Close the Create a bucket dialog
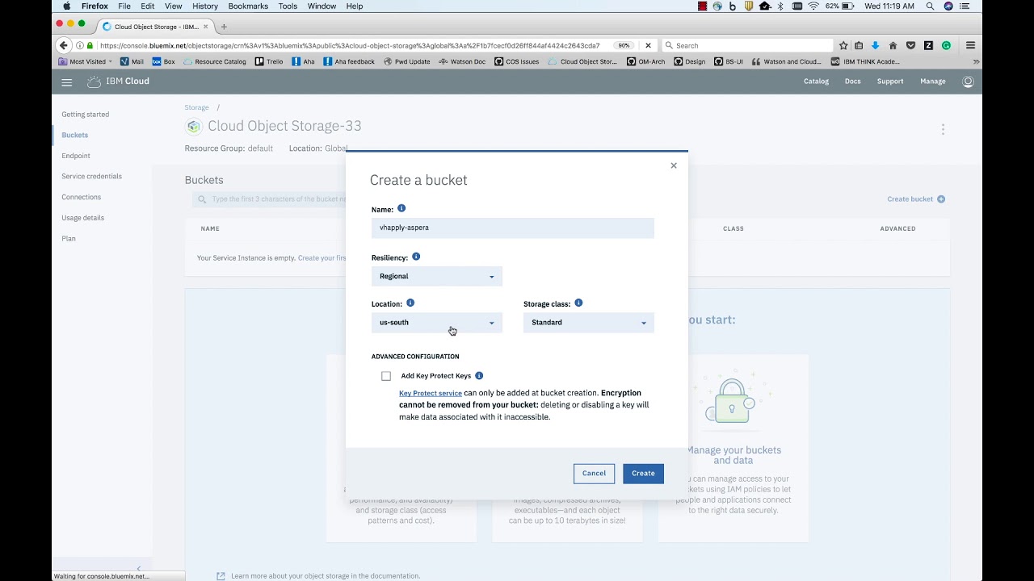 pos(674,165)
